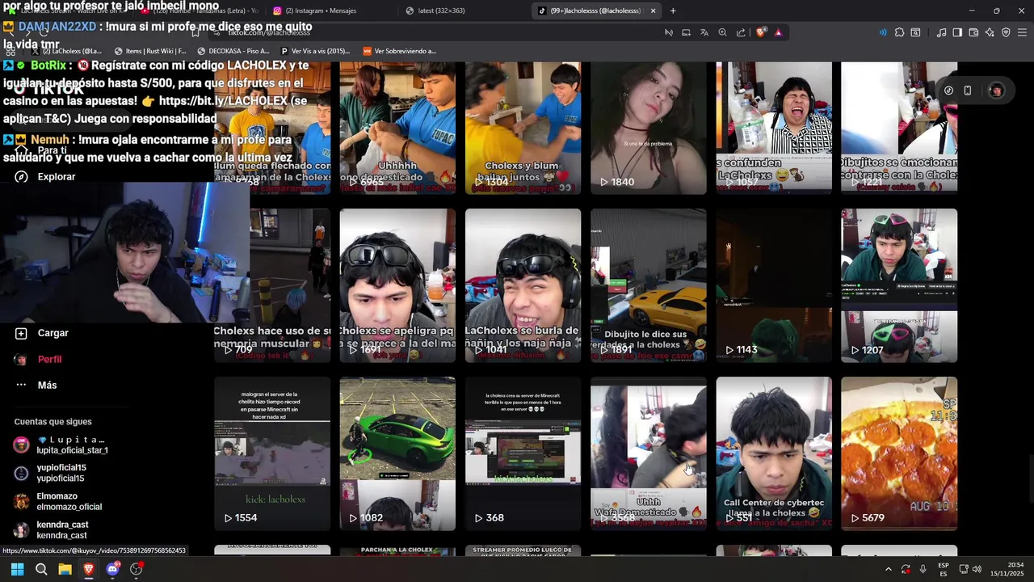This screenshot has width=1034, height=582.
Task: Click the Brave VPN shield icon
Action: (1006, 32)
